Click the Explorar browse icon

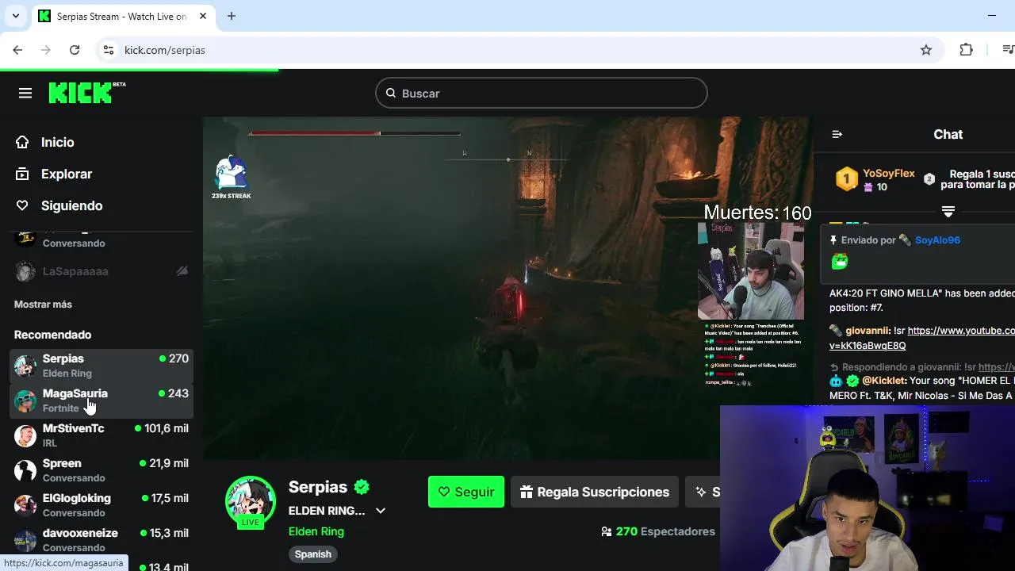23,174
